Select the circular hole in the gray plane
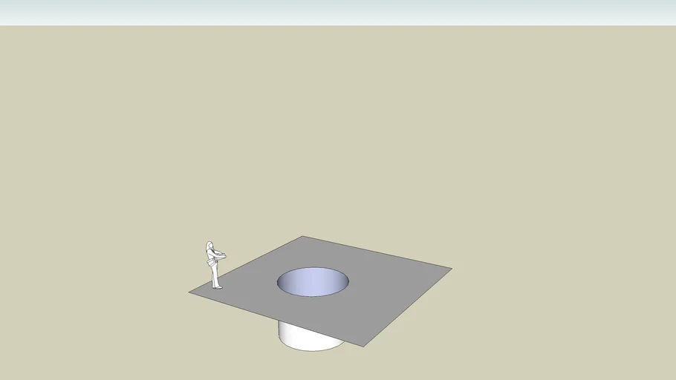676x380 pixels. tap(313, 283)
